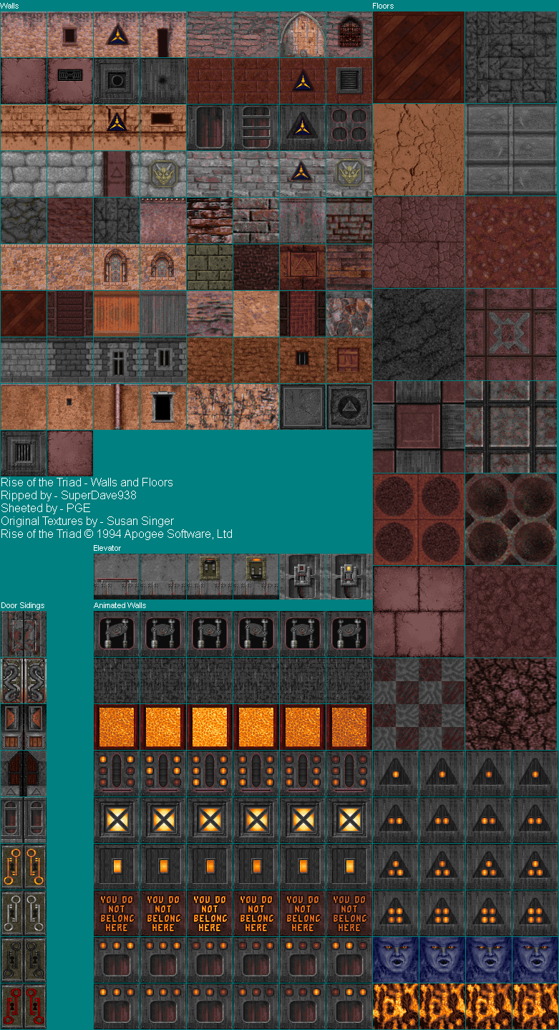Select the plaster wall tile with vertical pipe

pos(117,407)
